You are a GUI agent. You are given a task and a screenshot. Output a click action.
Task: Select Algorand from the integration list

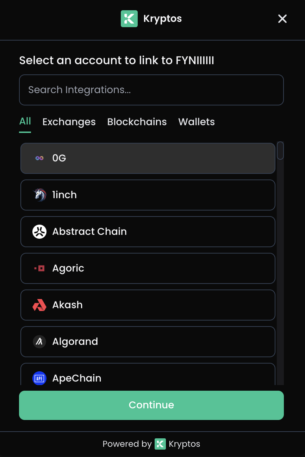148,342
